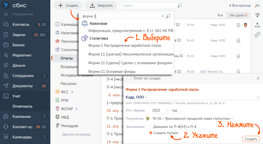263x144 pixels.
Task: Click the Маркетинг star icon
Action: (x=6, y=55)
